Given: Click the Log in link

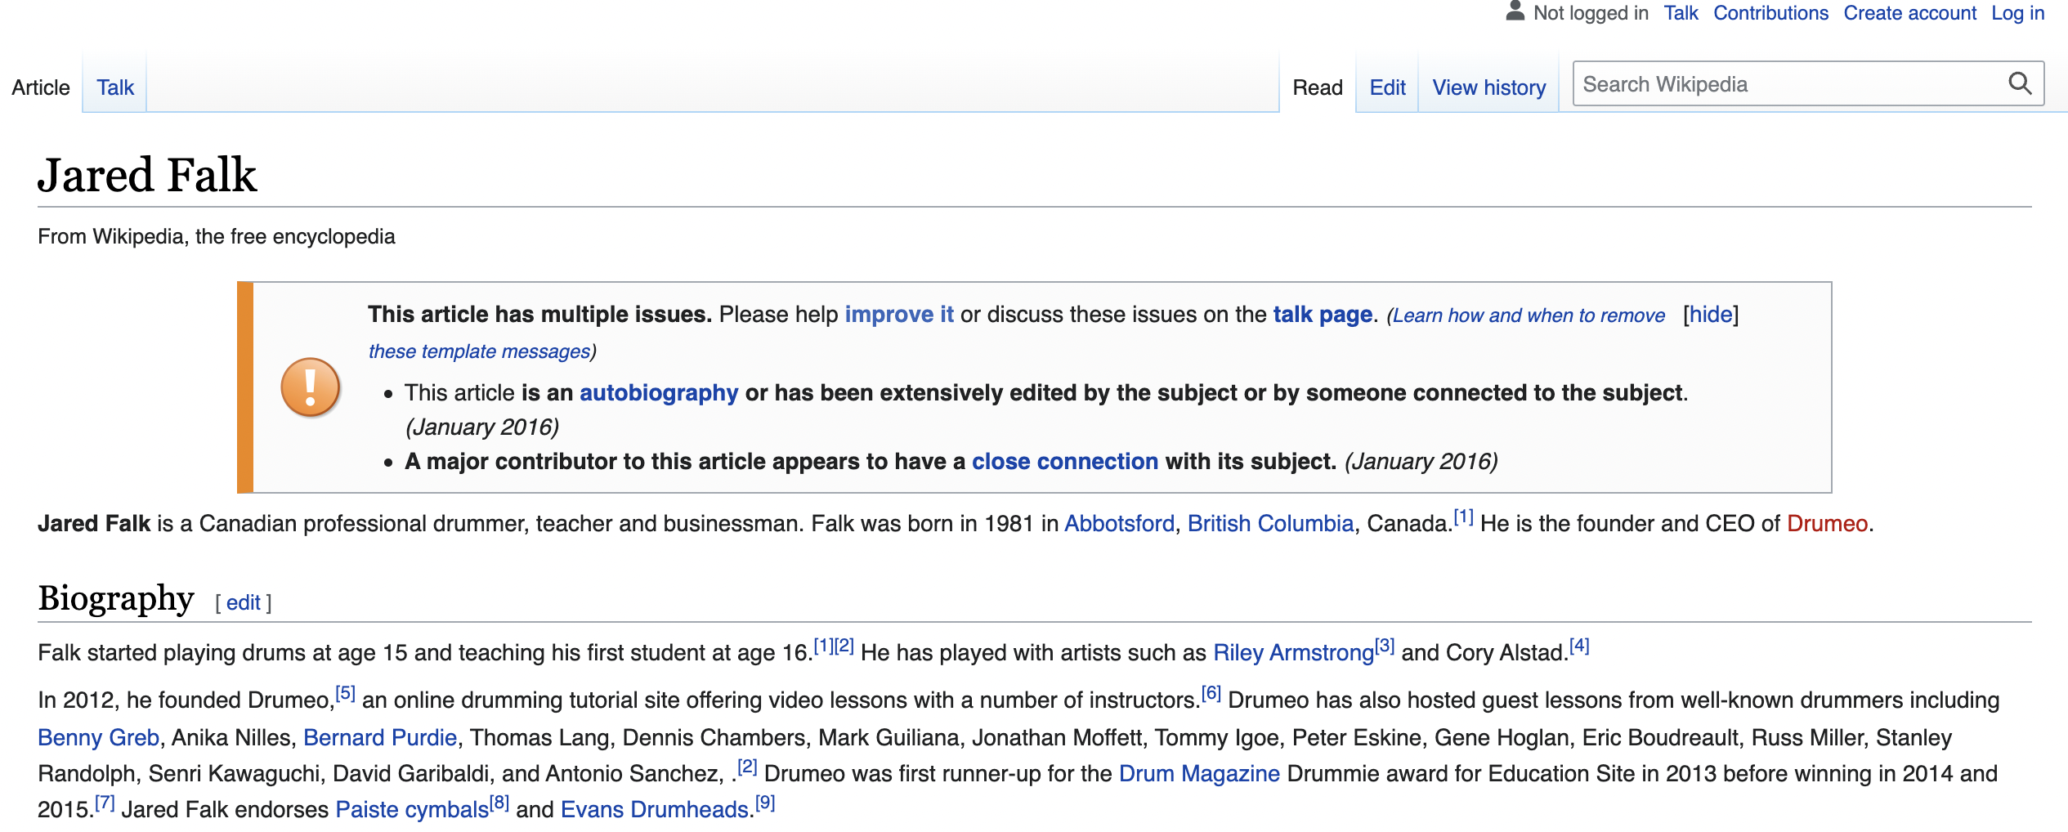Looking at the screenshot, I should coord(2017,13).
